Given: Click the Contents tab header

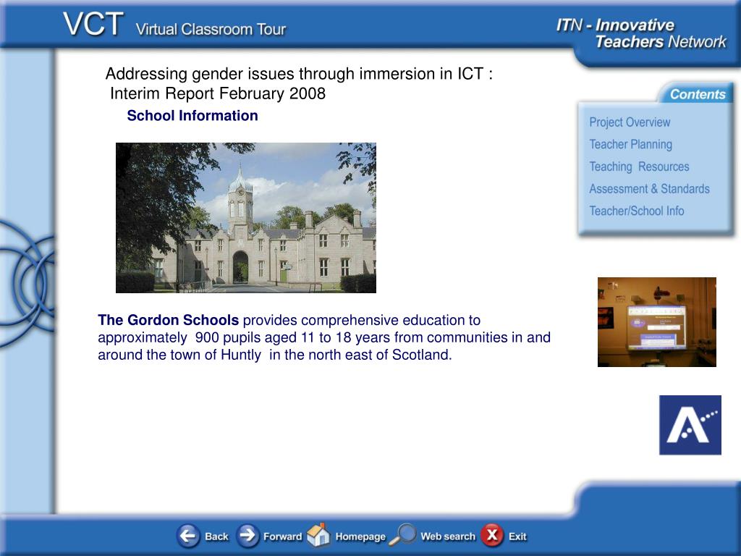Looking at the screenshot, I should click(697, 94).
